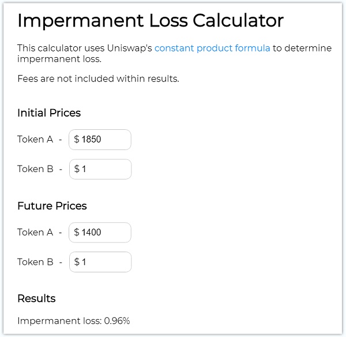Click the dollar sign before 1400
Viewport: 346px width, 337px height.
tap(77, 233)
